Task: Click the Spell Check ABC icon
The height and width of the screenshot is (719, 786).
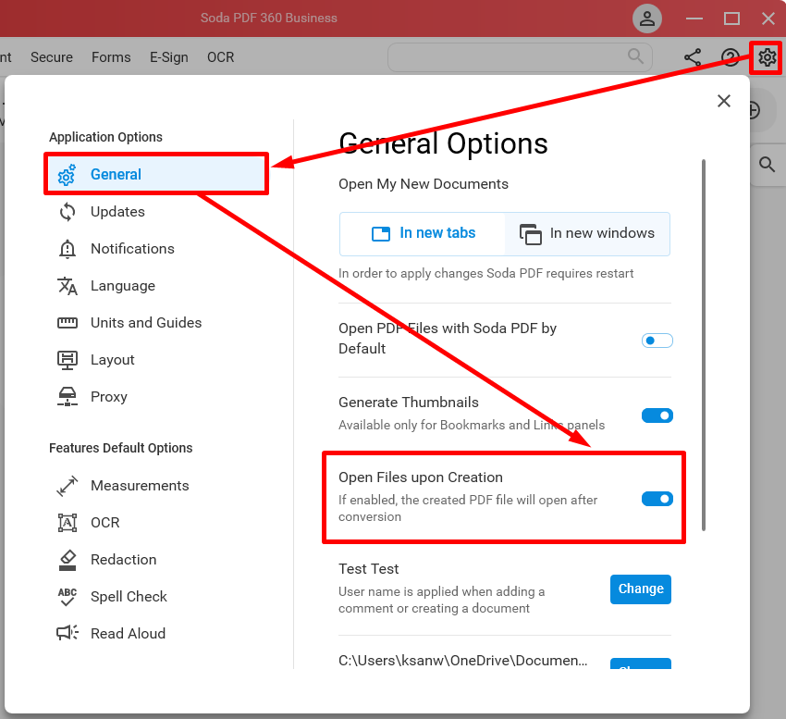Action: point(68,597)
